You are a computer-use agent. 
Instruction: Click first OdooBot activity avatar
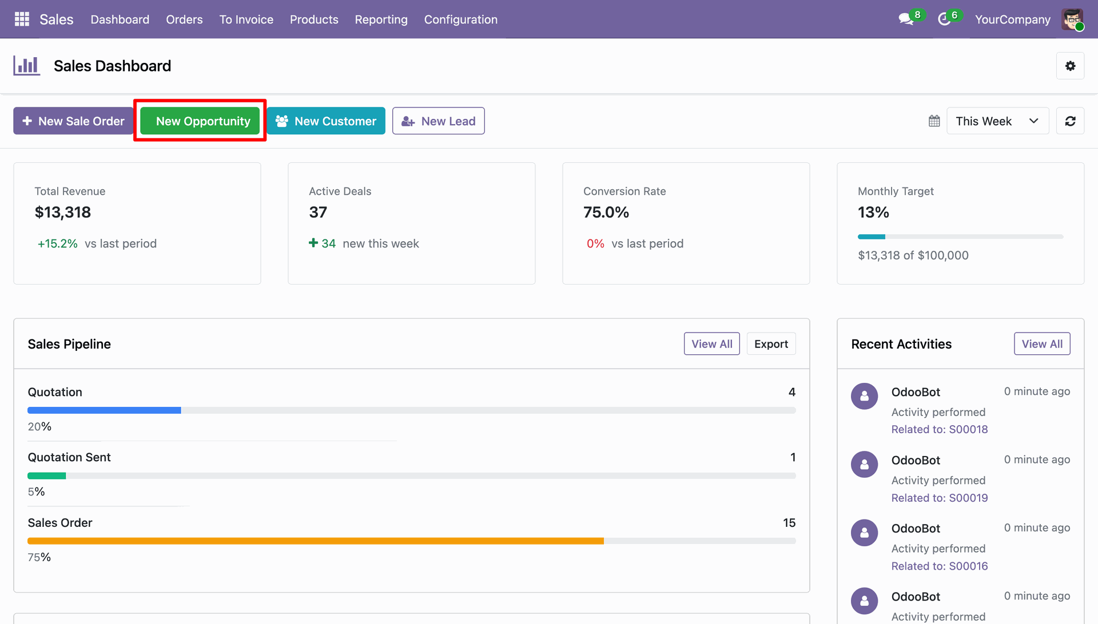tap(864, 396)
